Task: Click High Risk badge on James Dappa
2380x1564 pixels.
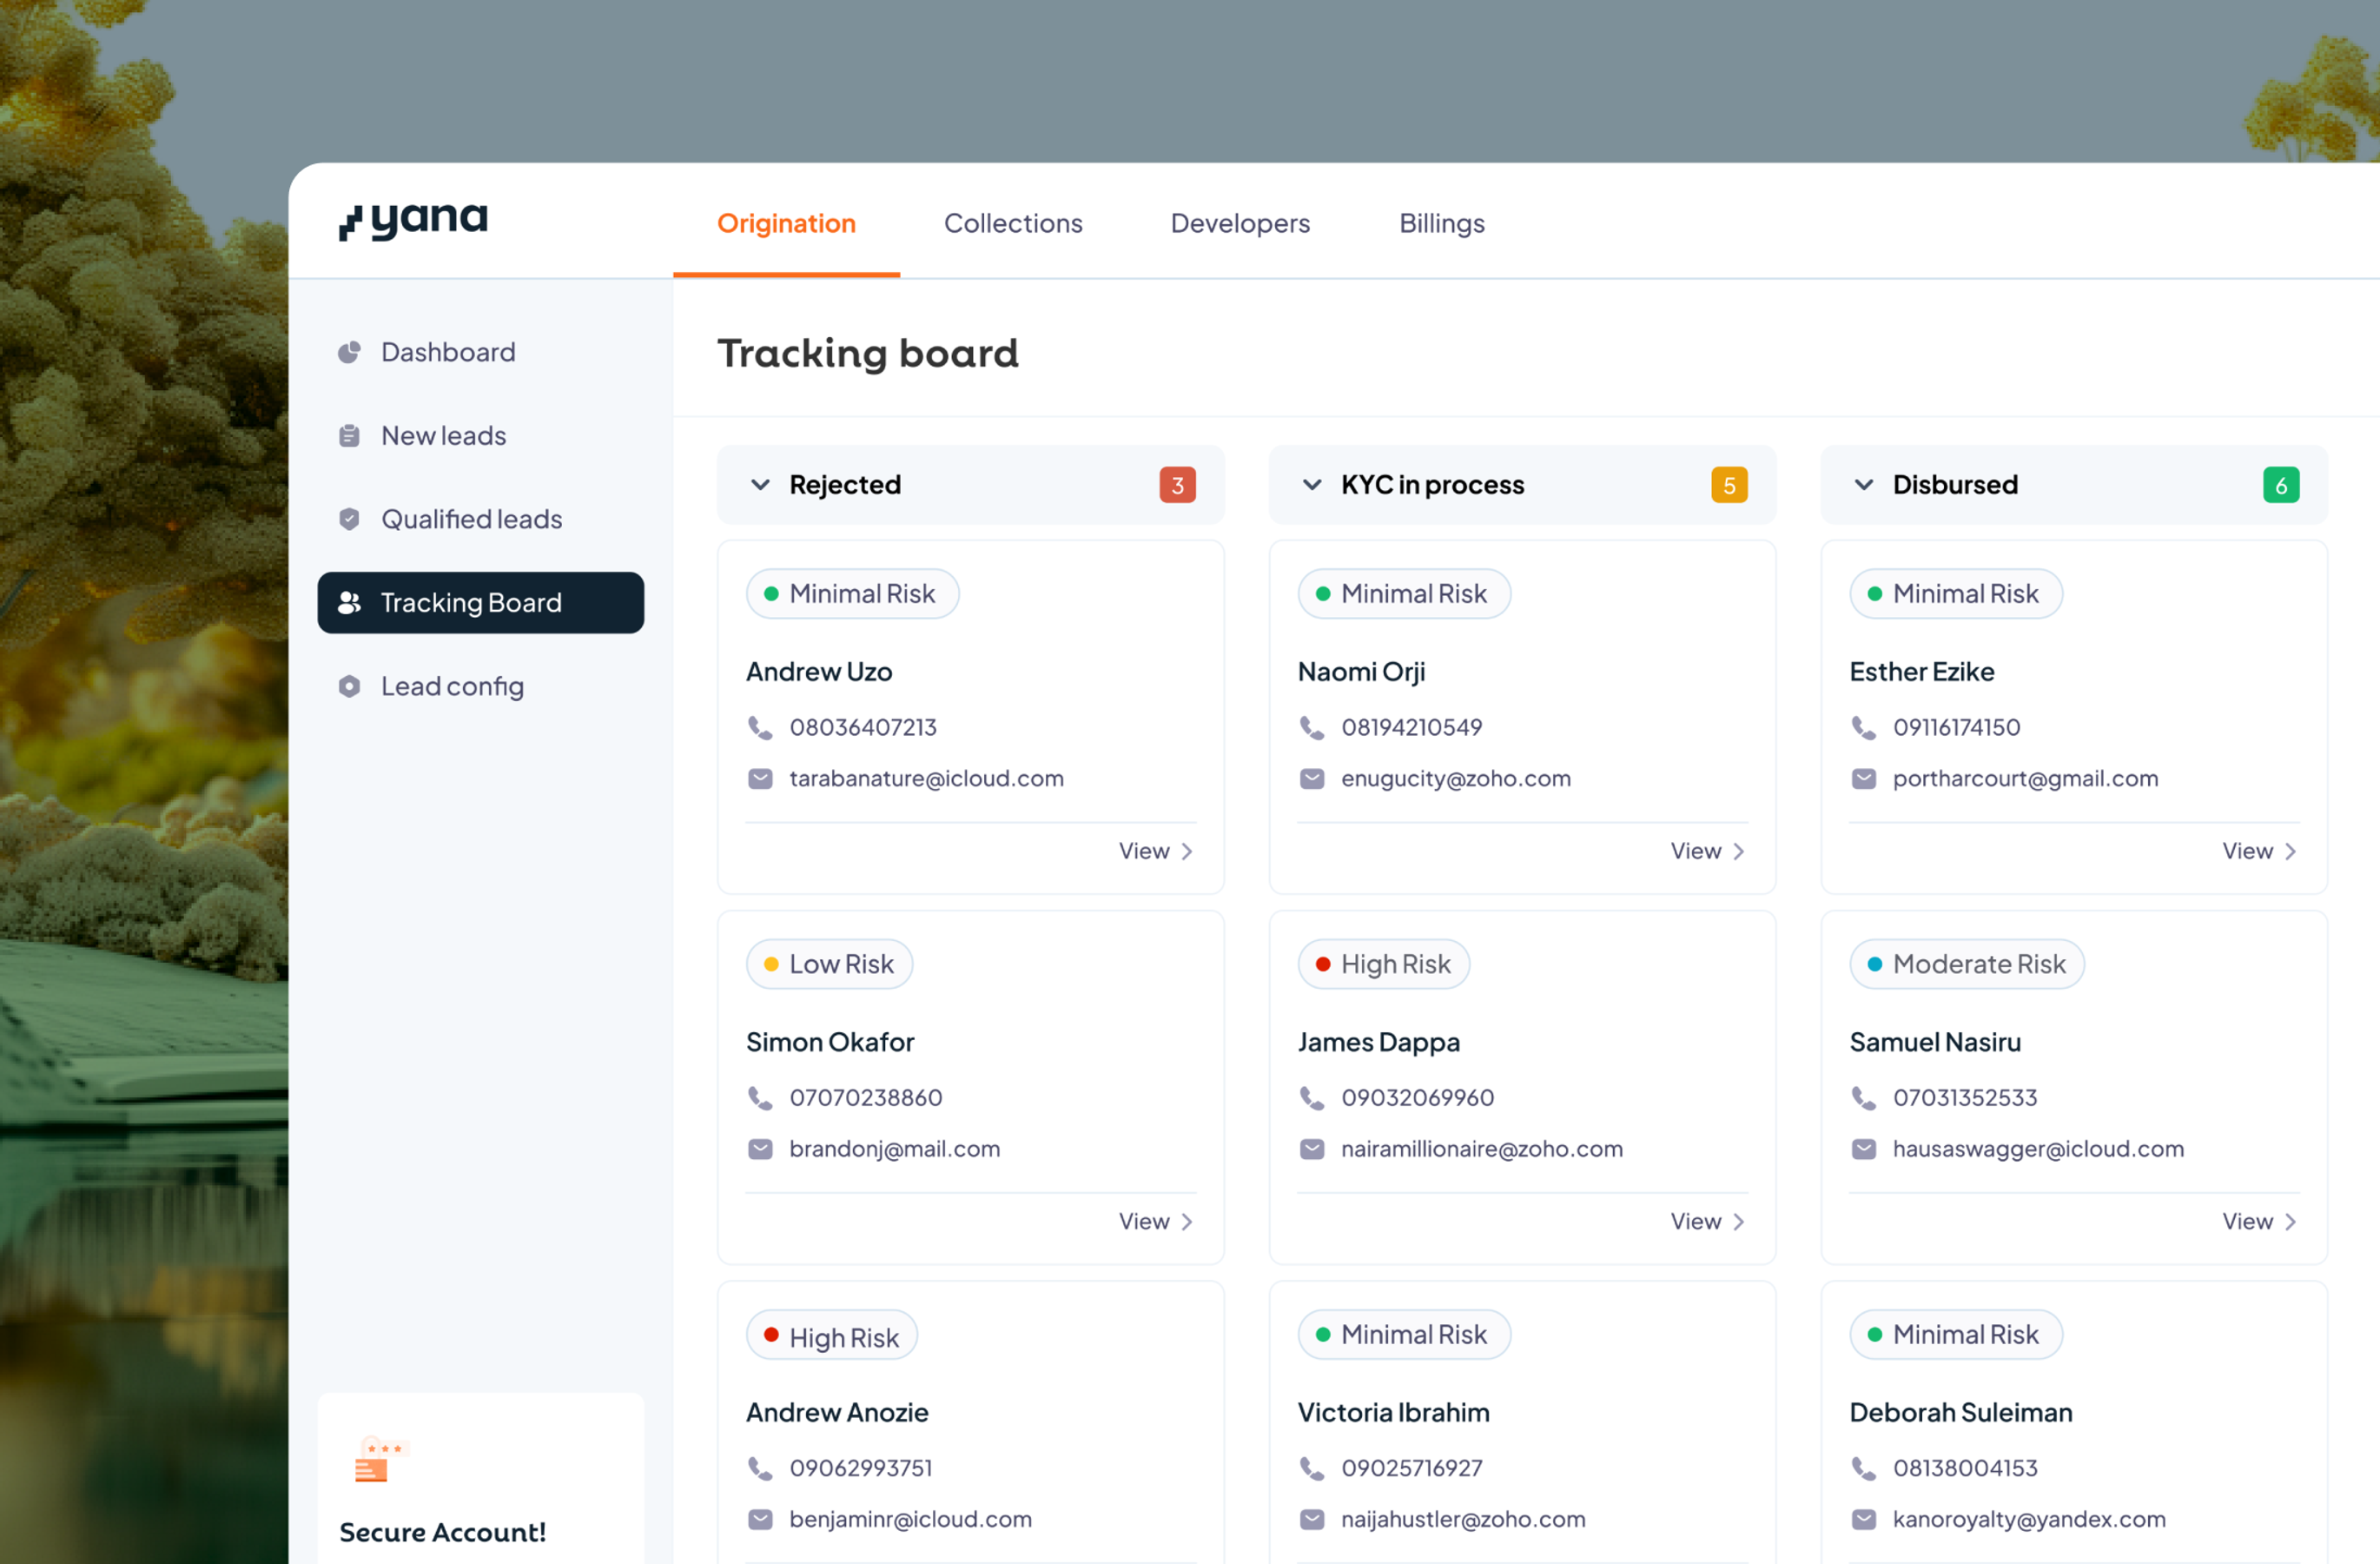Action: coord(1383,964)
